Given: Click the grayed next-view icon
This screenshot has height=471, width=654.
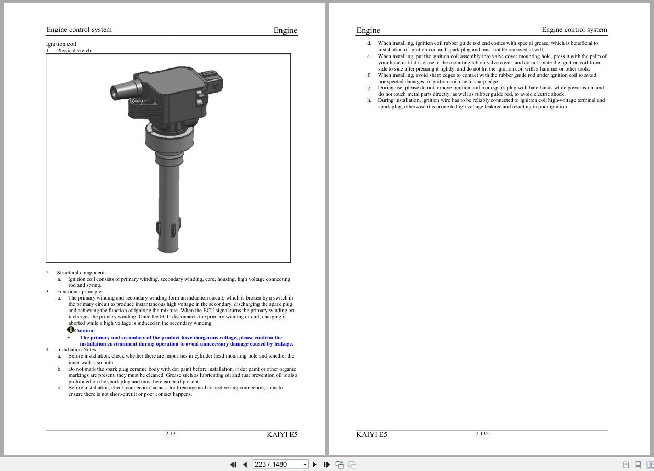Looking at the screenshot, I should click(x=352, y=464).
